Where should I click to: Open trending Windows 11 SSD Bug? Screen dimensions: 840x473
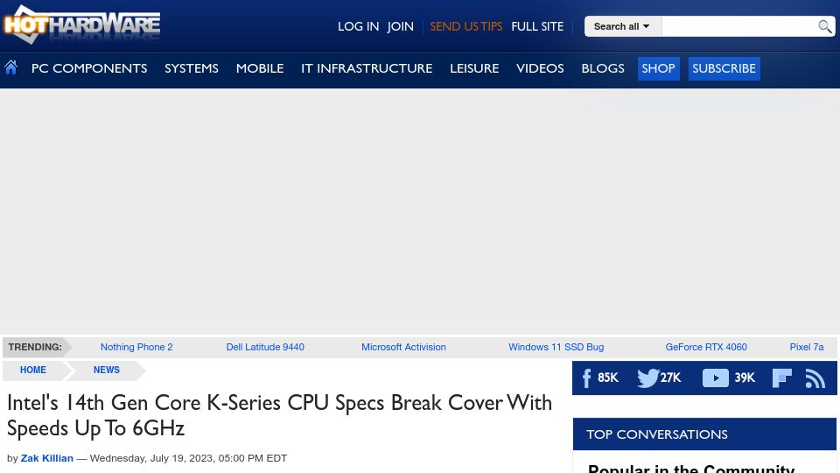coord(556,347)
